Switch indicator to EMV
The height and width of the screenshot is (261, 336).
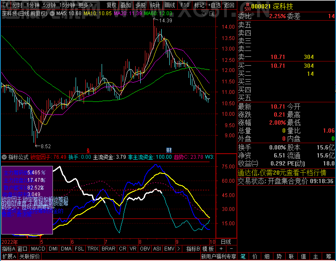(169, 249)
